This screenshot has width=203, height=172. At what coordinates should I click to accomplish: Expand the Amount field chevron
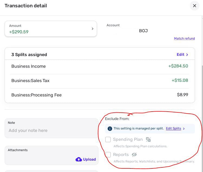pos(92,29)
